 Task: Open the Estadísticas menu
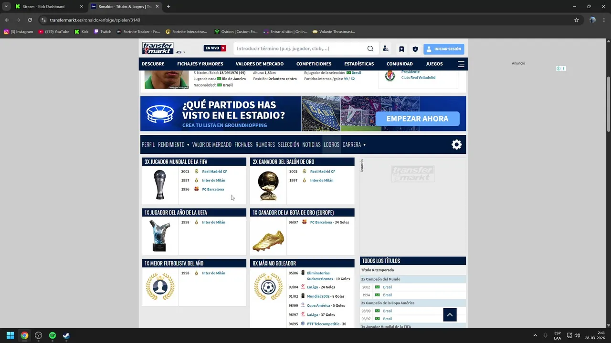click(359, 64)
